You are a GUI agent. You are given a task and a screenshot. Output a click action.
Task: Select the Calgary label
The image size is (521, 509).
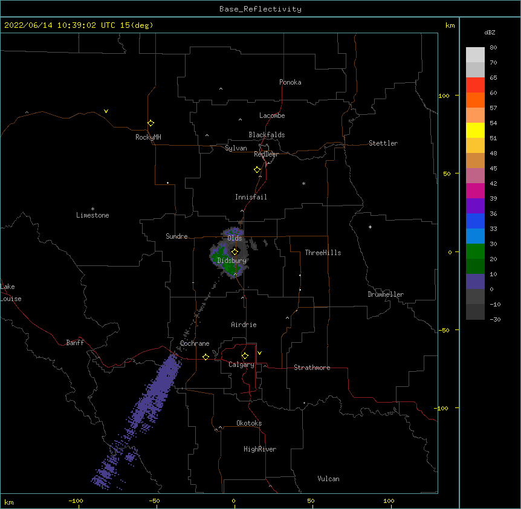coord(242,365)
